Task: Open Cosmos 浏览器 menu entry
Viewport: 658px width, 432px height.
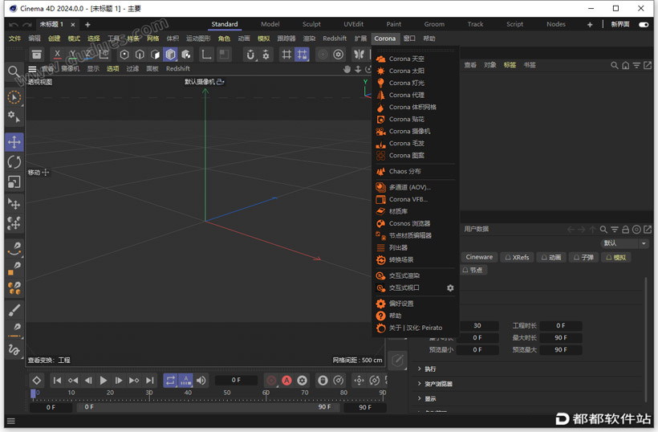Action: tap(409, 223)
